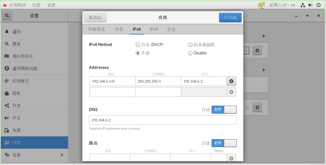This screenshot has width=326, height=165.
Task: Click the 取消(C) cancel button
Action: pyautogui.click(x=95, y=18)
